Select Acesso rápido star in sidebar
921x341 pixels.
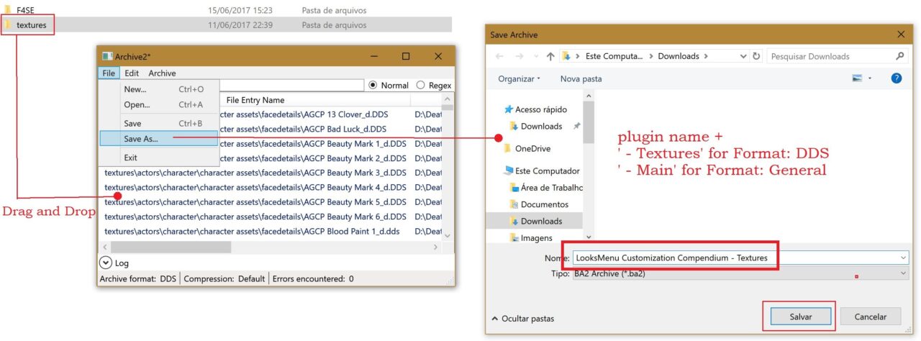pyautogui.click(x=509, y=109)
